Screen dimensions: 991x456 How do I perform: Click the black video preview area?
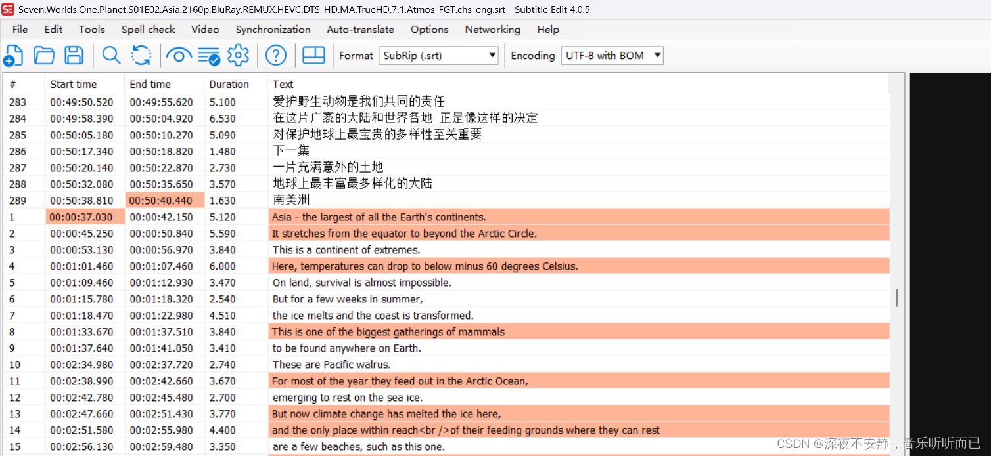(950, 264)
